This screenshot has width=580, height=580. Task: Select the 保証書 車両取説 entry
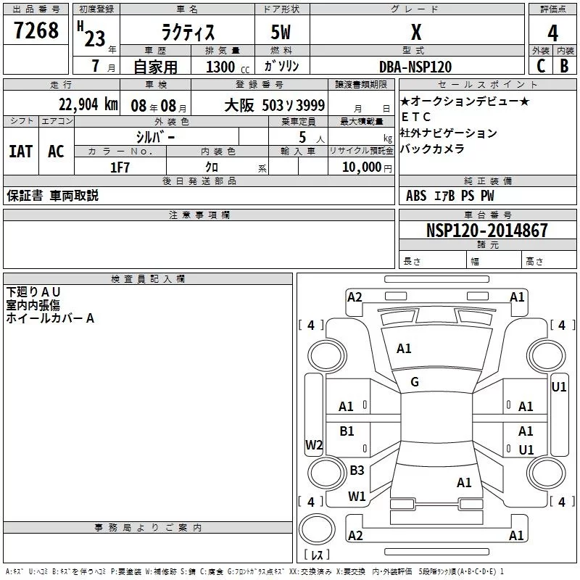point(52,195)
